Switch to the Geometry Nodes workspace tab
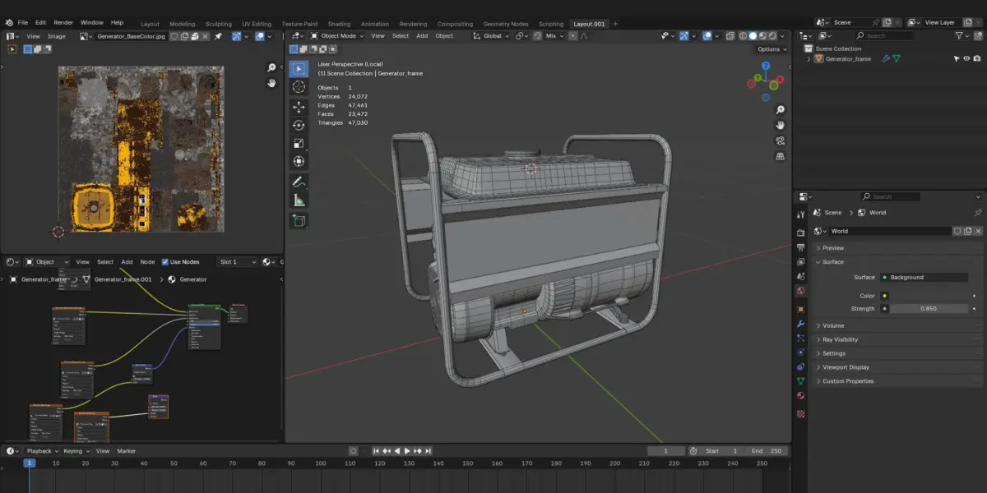Image resolution: width=987 pixels, height=493 pixels. pos(506,24)
